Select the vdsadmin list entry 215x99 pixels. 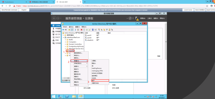[89, 40]
